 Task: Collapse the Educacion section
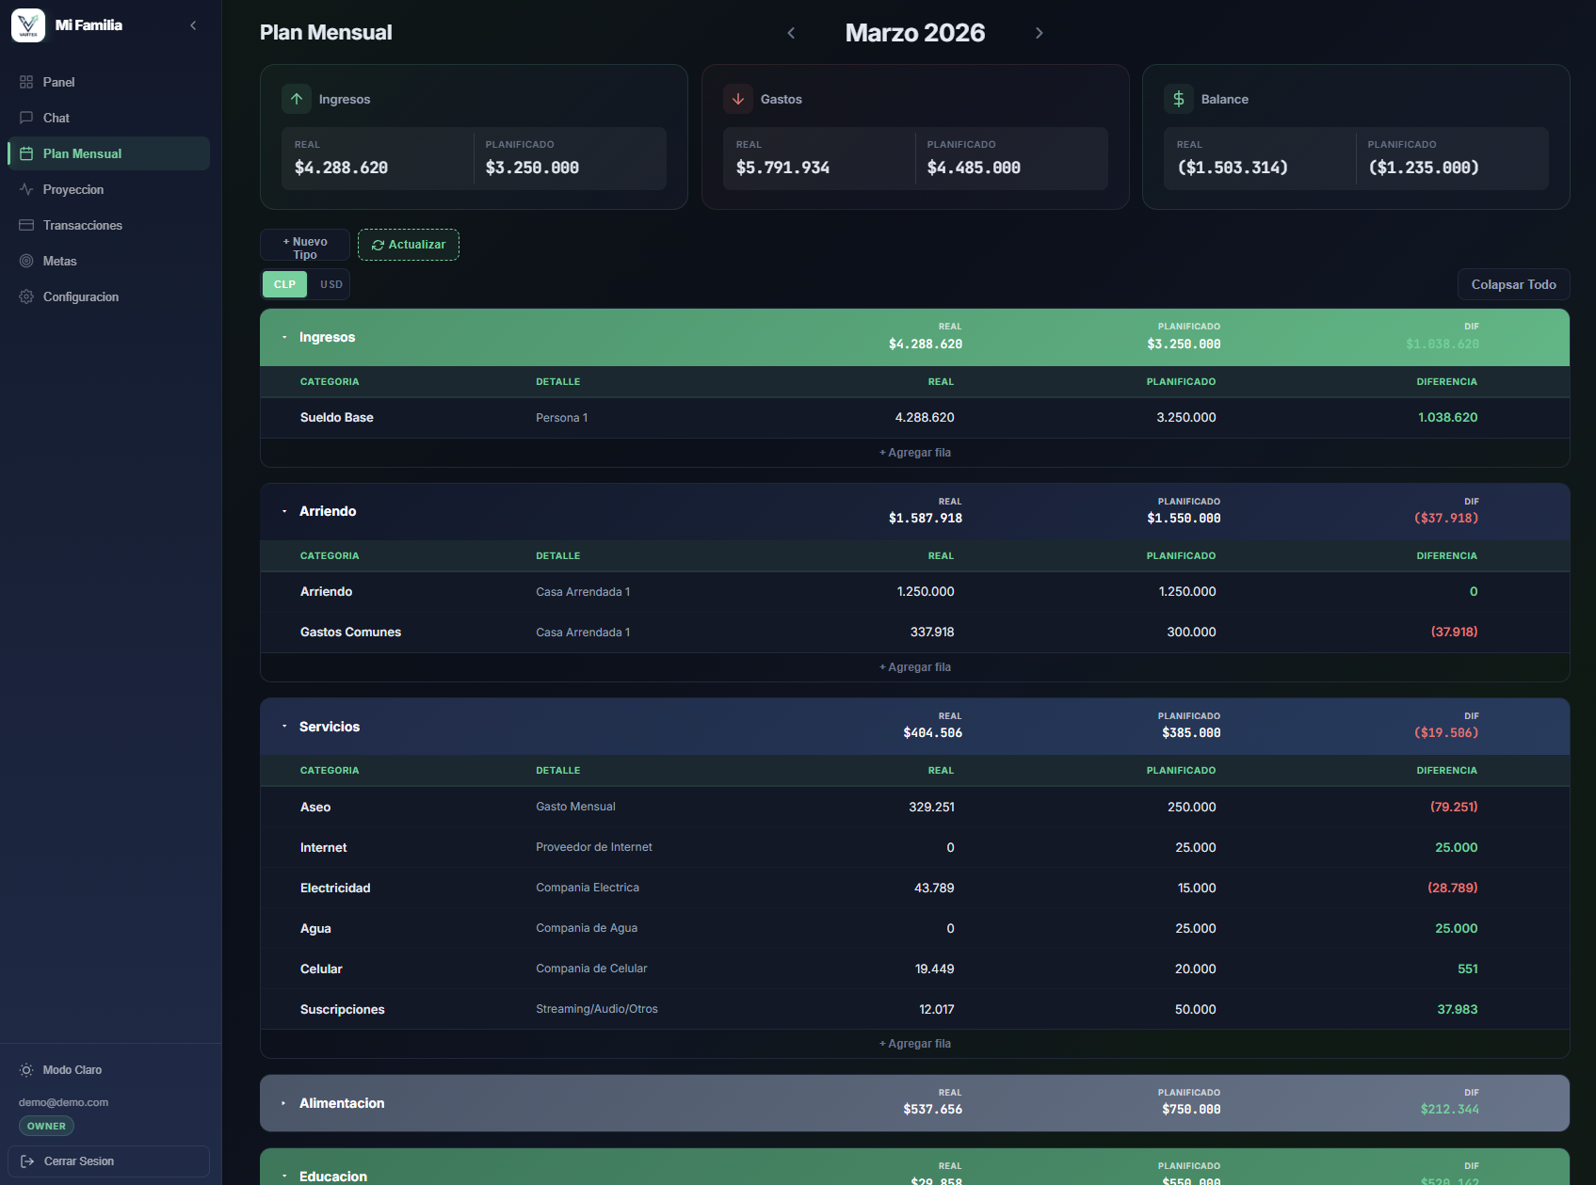284,1177
